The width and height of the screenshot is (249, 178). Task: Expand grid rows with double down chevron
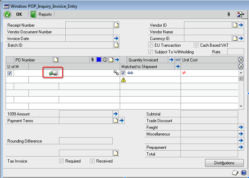241,66
